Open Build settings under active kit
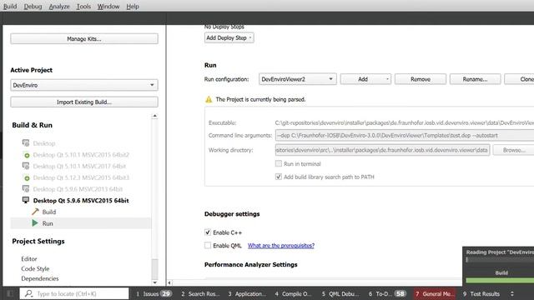 tap(49, 212)
